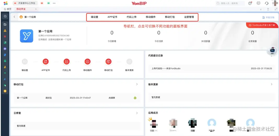
Task: Click the red 代码上传 step icon
Action: click(x=67, y=61)
